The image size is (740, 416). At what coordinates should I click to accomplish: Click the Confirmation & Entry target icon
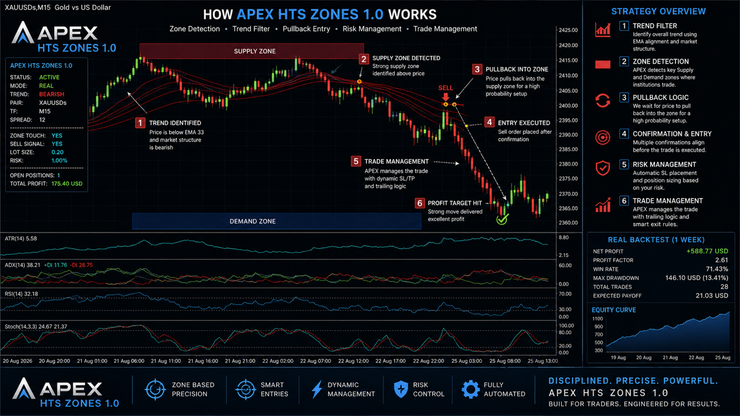(x=603, y=137)
